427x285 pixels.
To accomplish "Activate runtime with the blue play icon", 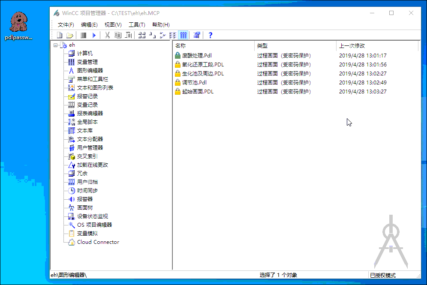I will tap(94, 35).
